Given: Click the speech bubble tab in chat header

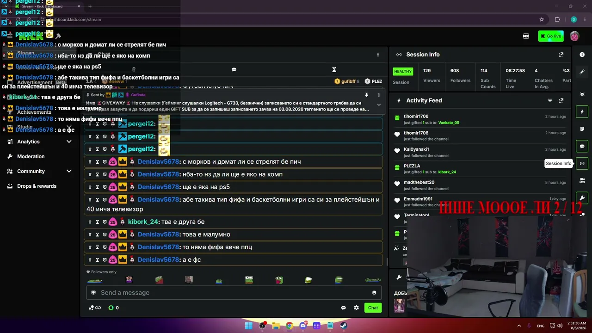Looking at the screenshot, I should tap(234, 69).
